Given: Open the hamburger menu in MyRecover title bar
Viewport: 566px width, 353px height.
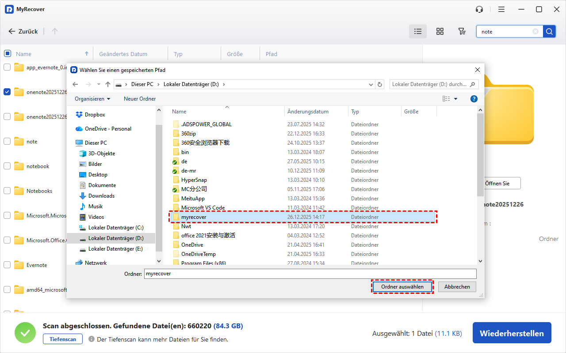Looking at the screenshot, I should [x=501, y=9].
